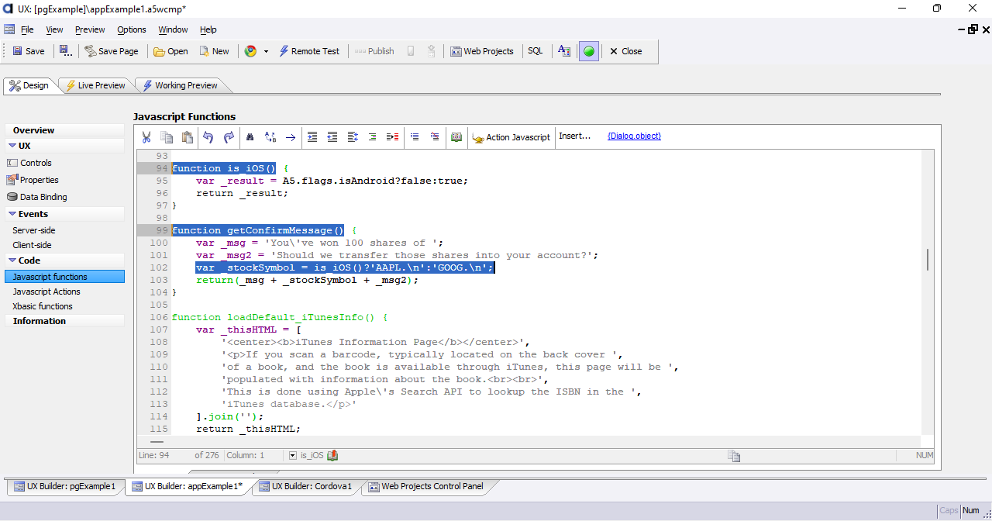
Task: Select Javascript Actions in Code section
Action: (46, 292)
